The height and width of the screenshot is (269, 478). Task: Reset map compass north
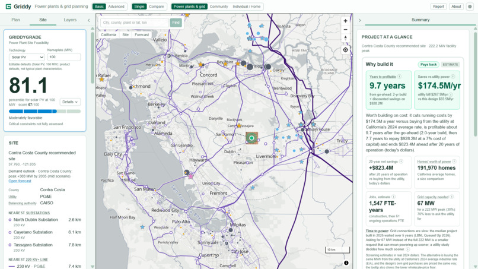coord(345,38)
